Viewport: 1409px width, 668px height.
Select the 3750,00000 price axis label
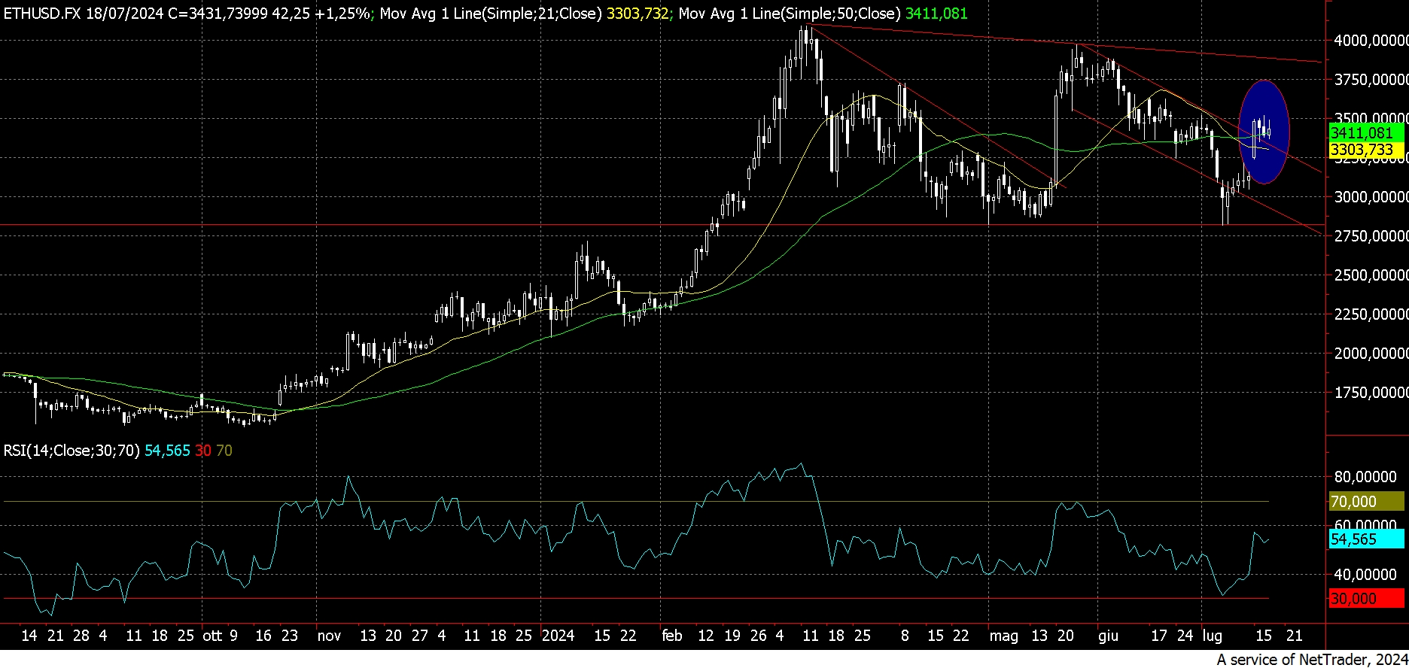coord(1371,80)
